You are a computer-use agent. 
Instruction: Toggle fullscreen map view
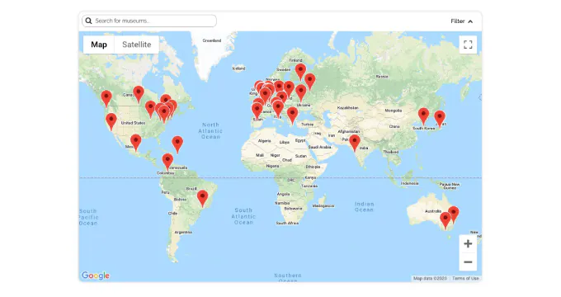click(468, 45)
